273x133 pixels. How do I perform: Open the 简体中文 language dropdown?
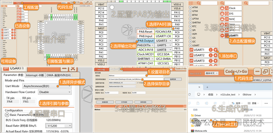click(x=212, y=73)
